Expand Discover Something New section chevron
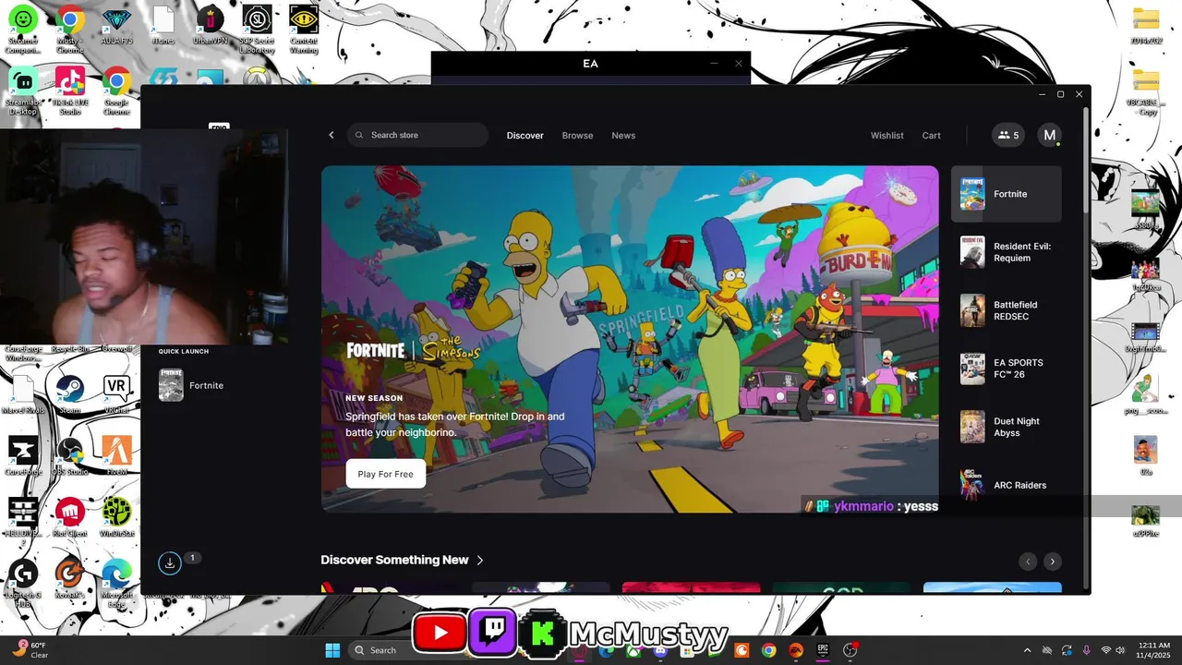The width and height of the screenshot is (1182, 665). (x=480, y=560)
